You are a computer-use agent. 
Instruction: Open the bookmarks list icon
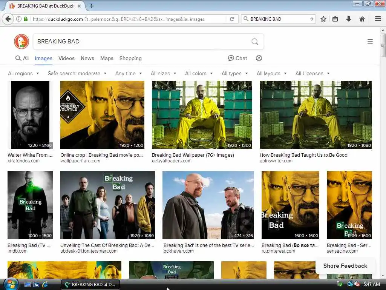tap(335, 19)
